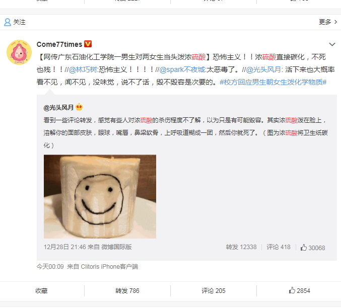This screenshot has width=341, height=308.
Task: Click the orange V verified badge
Action: pyautogui.click(x=88, y=44)
